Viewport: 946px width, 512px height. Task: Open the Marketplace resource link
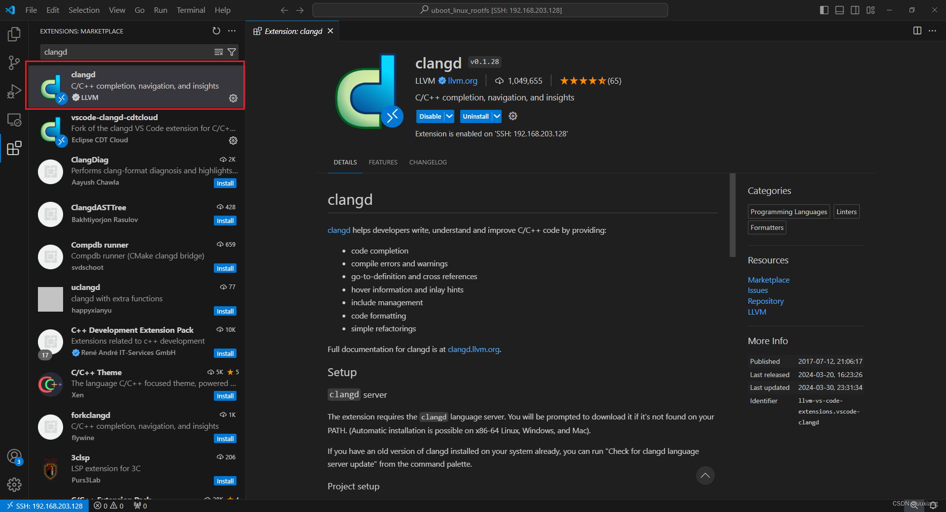click(768, 280)
